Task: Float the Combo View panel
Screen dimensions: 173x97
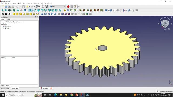Action: coord(35,17)
